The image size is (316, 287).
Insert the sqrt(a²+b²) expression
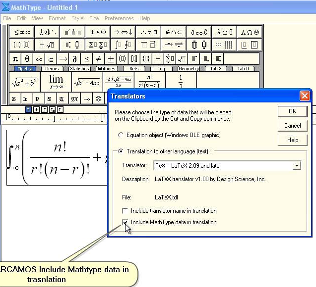(25, 82)
